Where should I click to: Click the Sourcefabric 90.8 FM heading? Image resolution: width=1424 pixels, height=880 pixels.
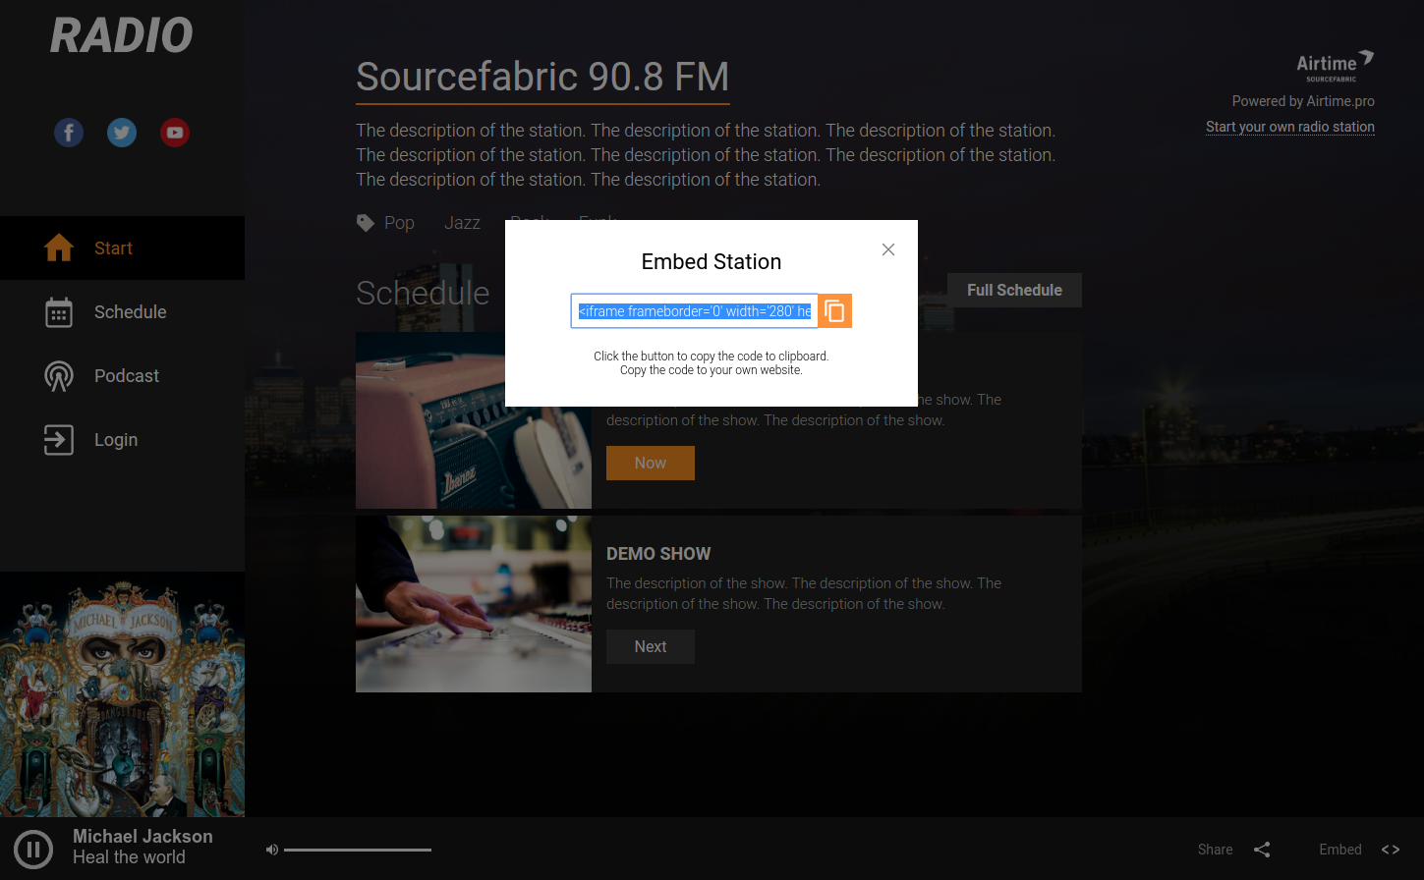click(x=542, y=77)
